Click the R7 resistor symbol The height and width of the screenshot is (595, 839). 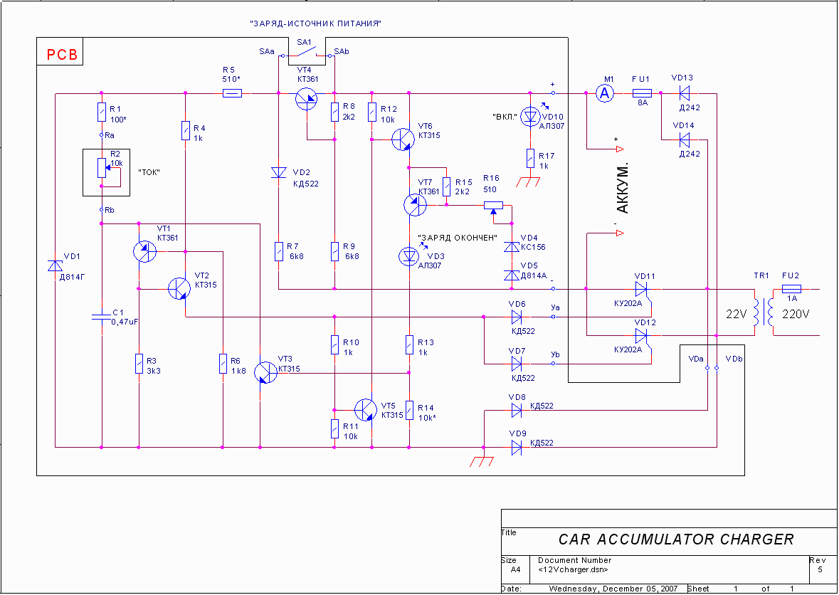click(279, 251)
